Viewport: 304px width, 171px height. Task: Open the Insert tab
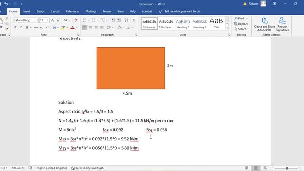(x=27, y=11)
